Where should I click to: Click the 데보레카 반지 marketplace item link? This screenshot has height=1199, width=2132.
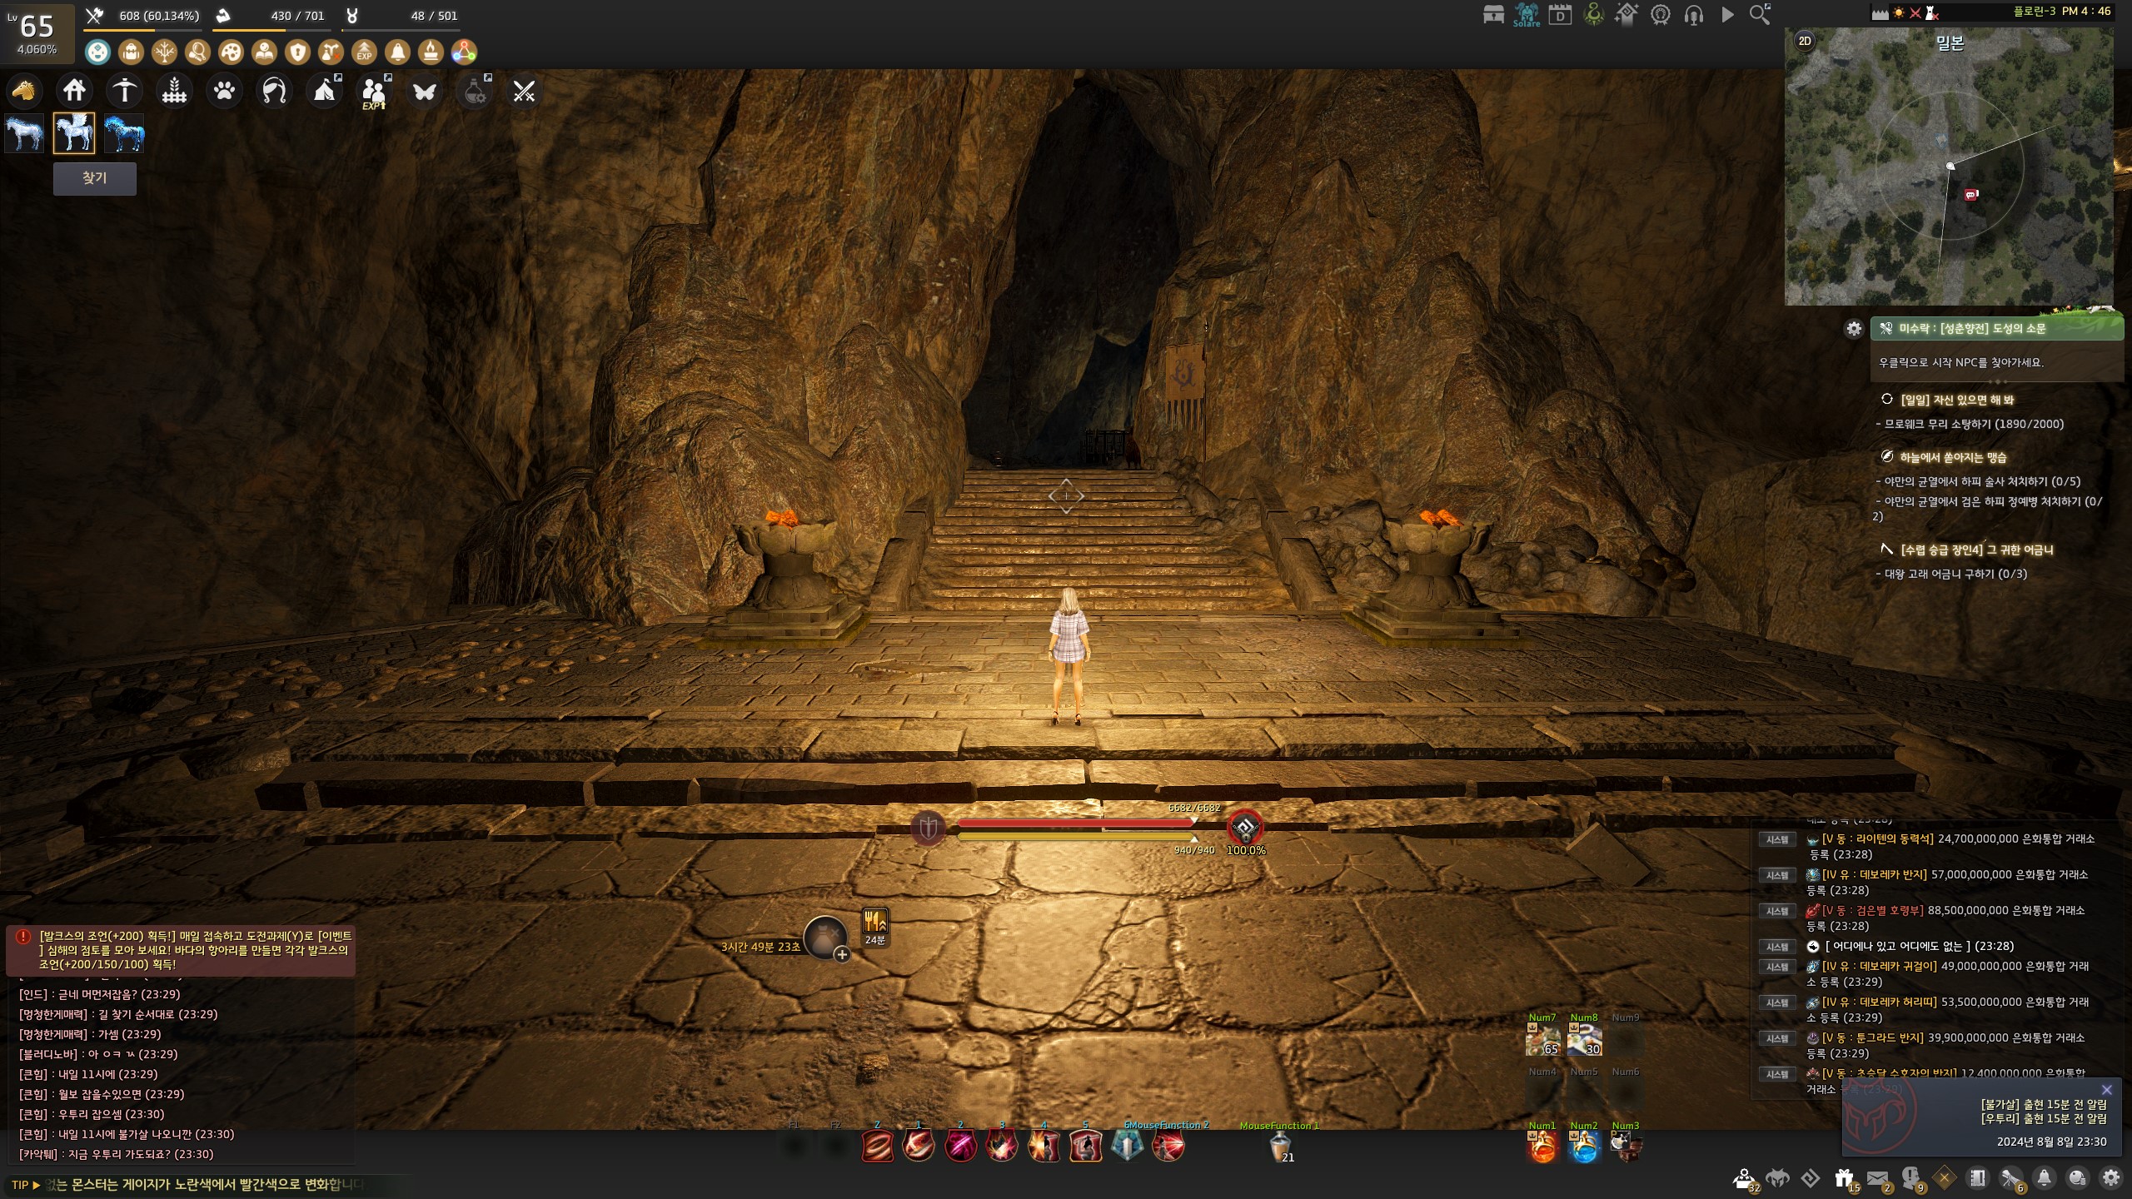click(x=1874, y=874)
